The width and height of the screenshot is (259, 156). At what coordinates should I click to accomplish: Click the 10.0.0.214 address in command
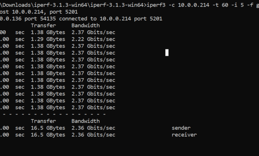(194, 5)
